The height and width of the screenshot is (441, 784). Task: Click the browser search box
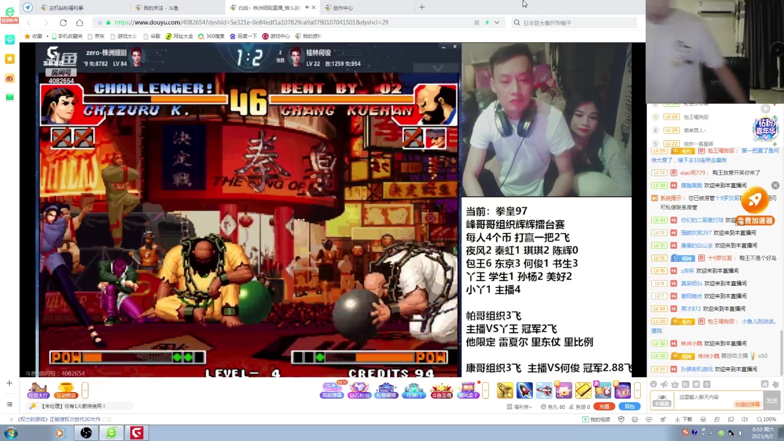click(575, 22)
